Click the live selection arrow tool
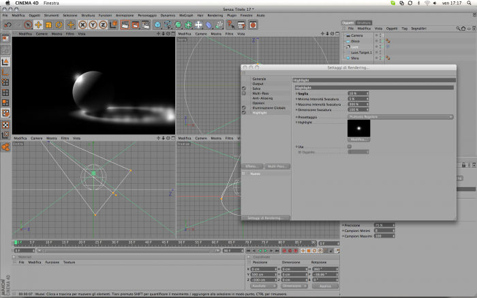The height and width of the screenshot is (298, 477). [28, 25]
